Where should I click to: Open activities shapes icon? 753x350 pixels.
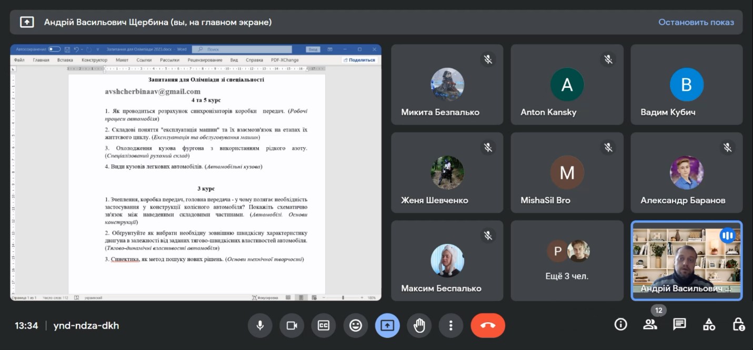click(x=709, y=325)
